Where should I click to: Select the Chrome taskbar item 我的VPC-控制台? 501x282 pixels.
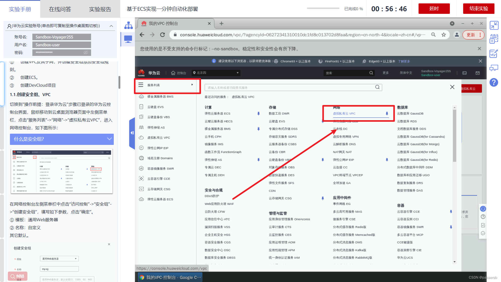pos(170,277)
